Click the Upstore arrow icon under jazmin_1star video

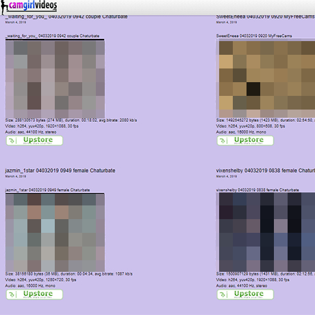point(12,294)
